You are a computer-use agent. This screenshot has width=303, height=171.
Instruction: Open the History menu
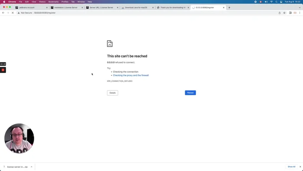pyautogui.click(x=42, y=2)
